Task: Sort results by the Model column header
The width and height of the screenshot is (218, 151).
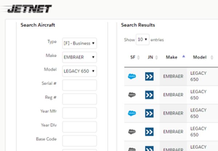Action: 199,57
